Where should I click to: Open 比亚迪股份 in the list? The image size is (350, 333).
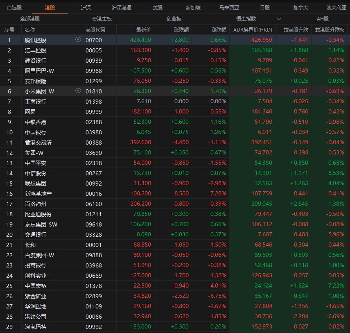click(x=38, y=214)
